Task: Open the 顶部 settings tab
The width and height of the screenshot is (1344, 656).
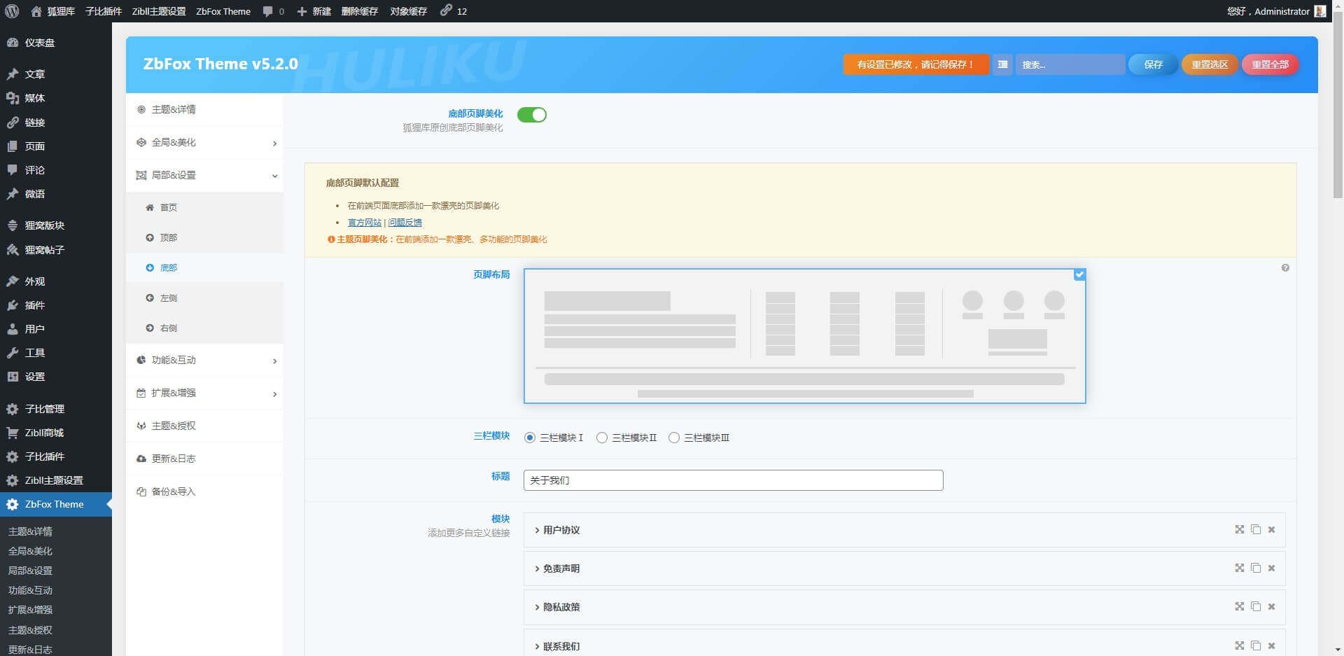Action: [168, 238]
